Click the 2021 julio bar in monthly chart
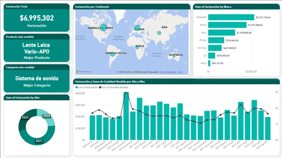 tap(180, 122)
